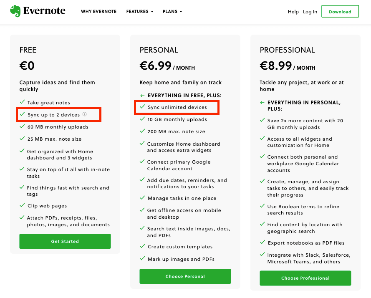
Task: Choose the Personal plan button
Action: [x=185, y=276]
